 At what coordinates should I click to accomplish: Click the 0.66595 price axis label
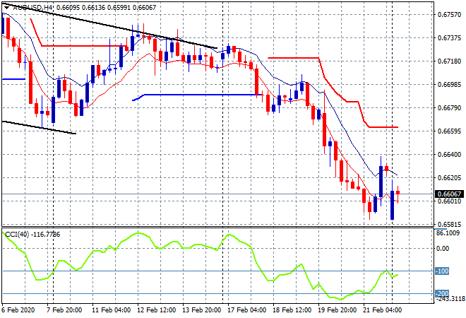[x=449, y=131]
